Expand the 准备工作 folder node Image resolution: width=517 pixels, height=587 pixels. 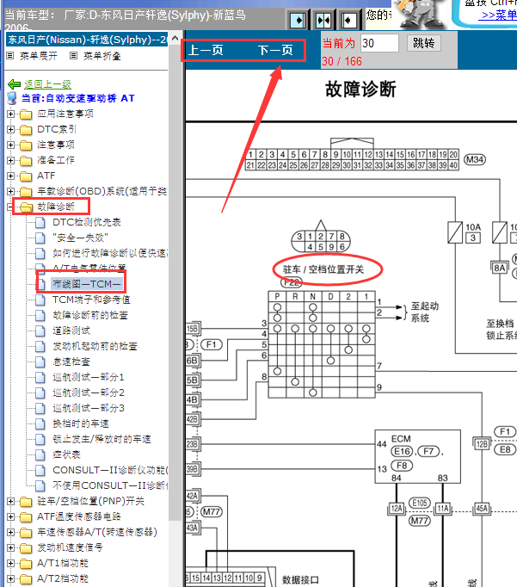pyautogui.click(x=11, y=160)
